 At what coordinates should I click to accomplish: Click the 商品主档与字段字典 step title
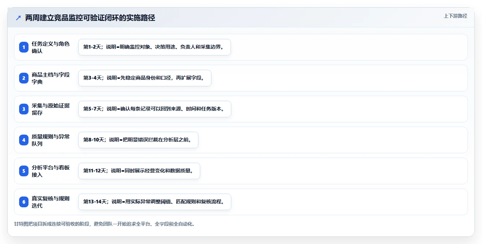(51, 78)
